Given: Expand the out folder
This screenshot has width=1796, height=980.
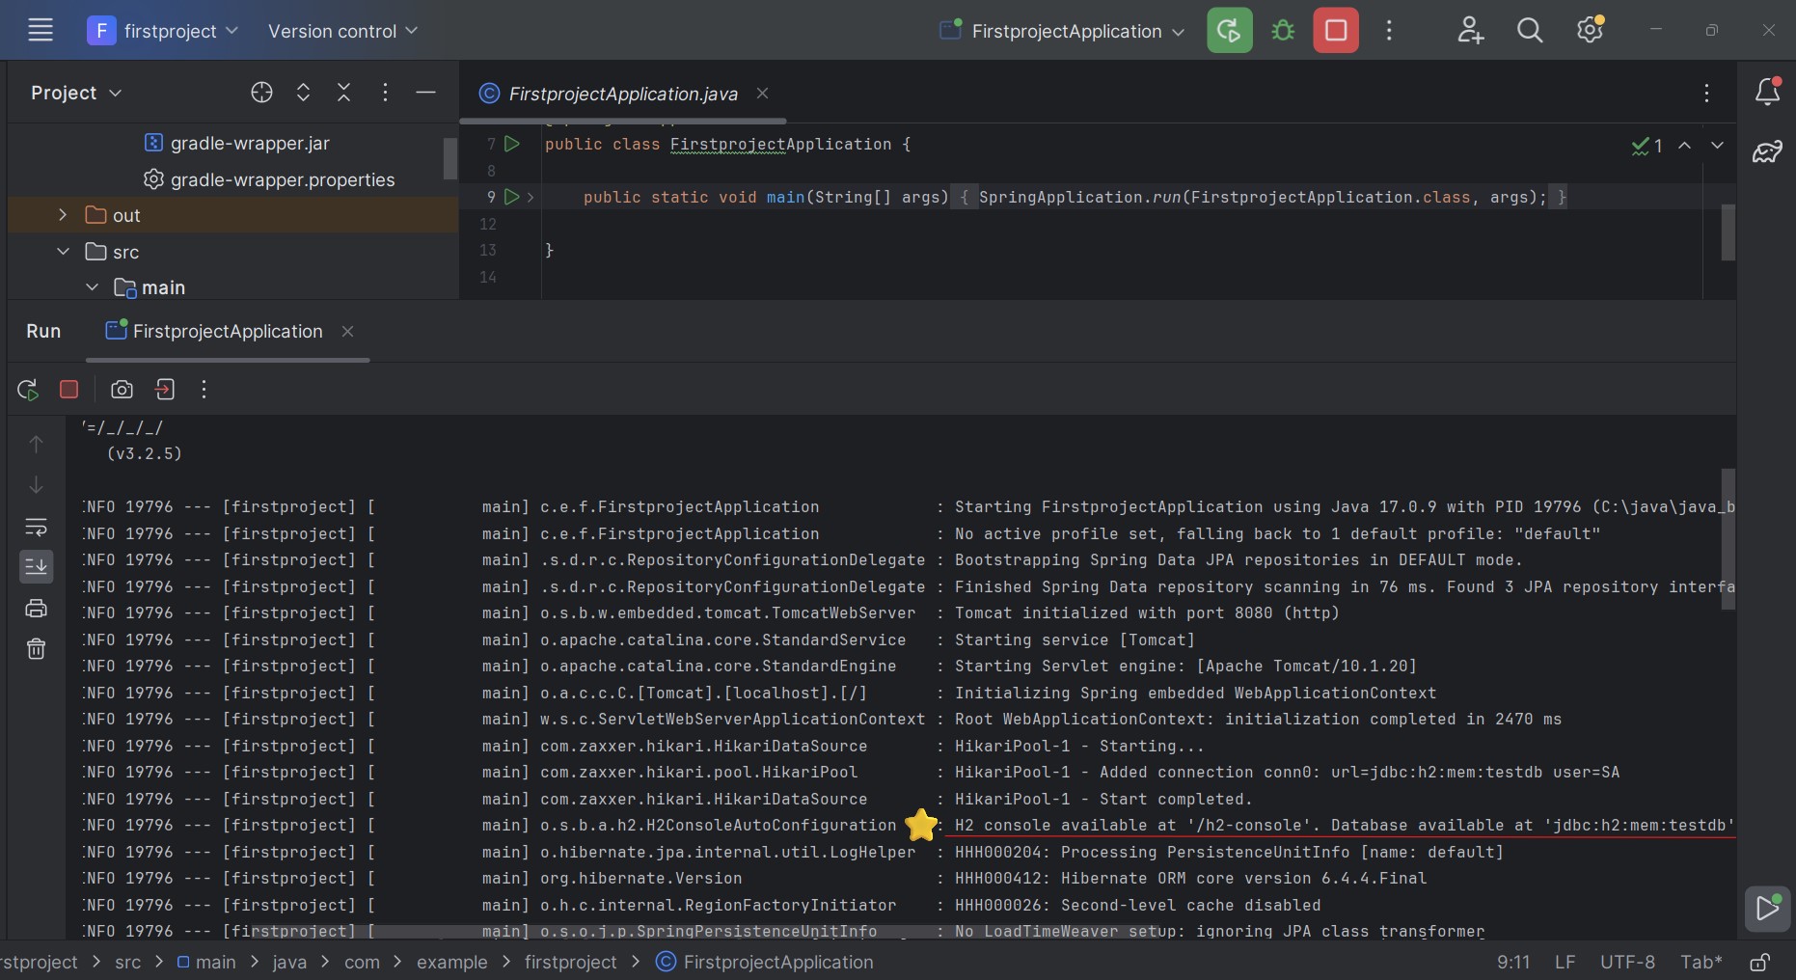Looking at the screenshot, I should coord(62,215).
